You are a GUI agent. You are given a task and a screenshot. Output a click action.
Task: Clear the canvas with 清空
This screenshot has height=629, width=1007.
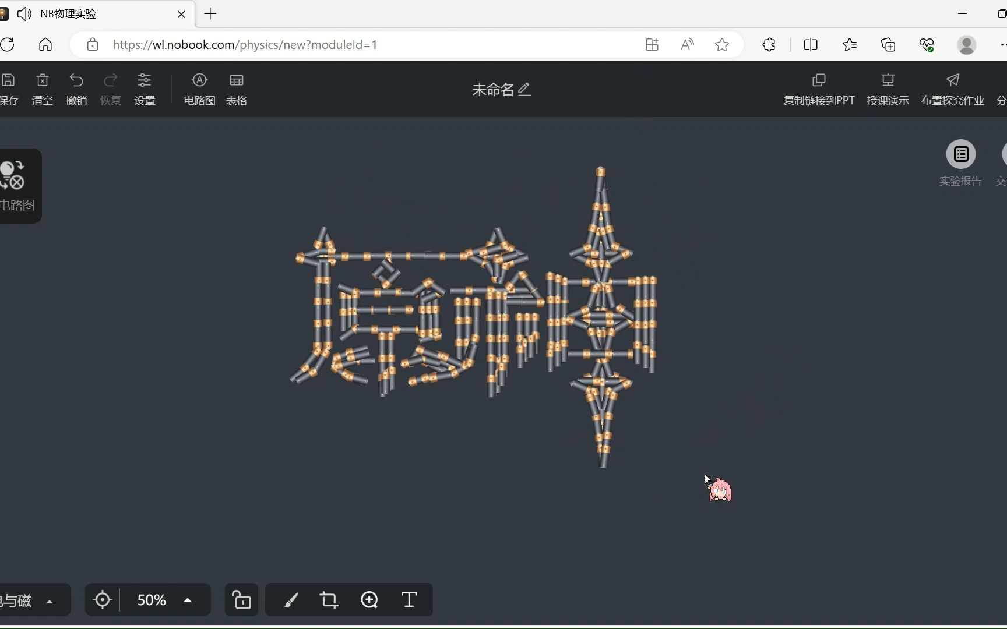point(42,89)
